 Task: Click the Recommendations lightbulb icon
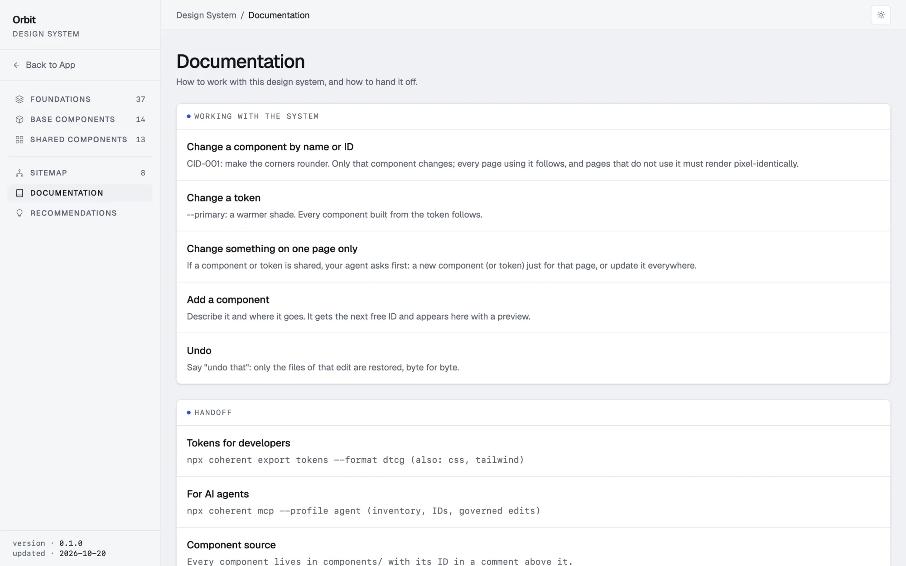pyautogui.click(x=19, y=213)
